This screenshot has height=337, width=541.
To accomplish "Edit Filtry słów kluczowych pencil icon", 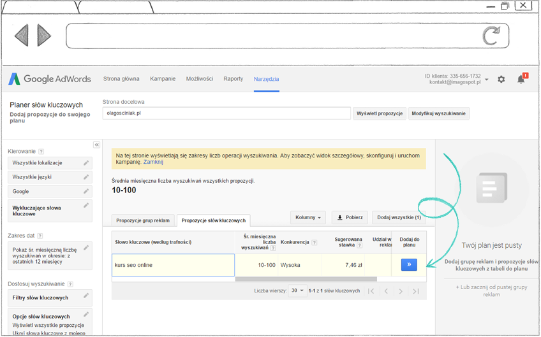I will 86,296.
